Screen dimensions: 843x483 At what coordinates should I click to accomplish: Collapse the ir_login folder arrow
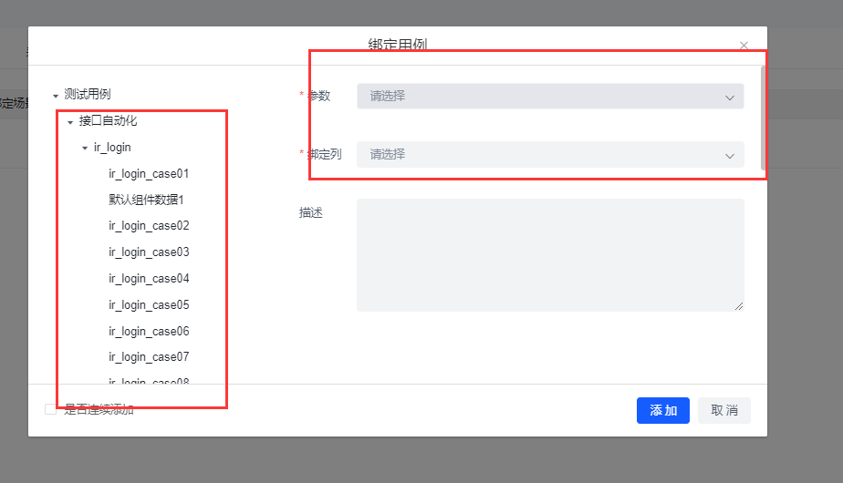point(85,149)
